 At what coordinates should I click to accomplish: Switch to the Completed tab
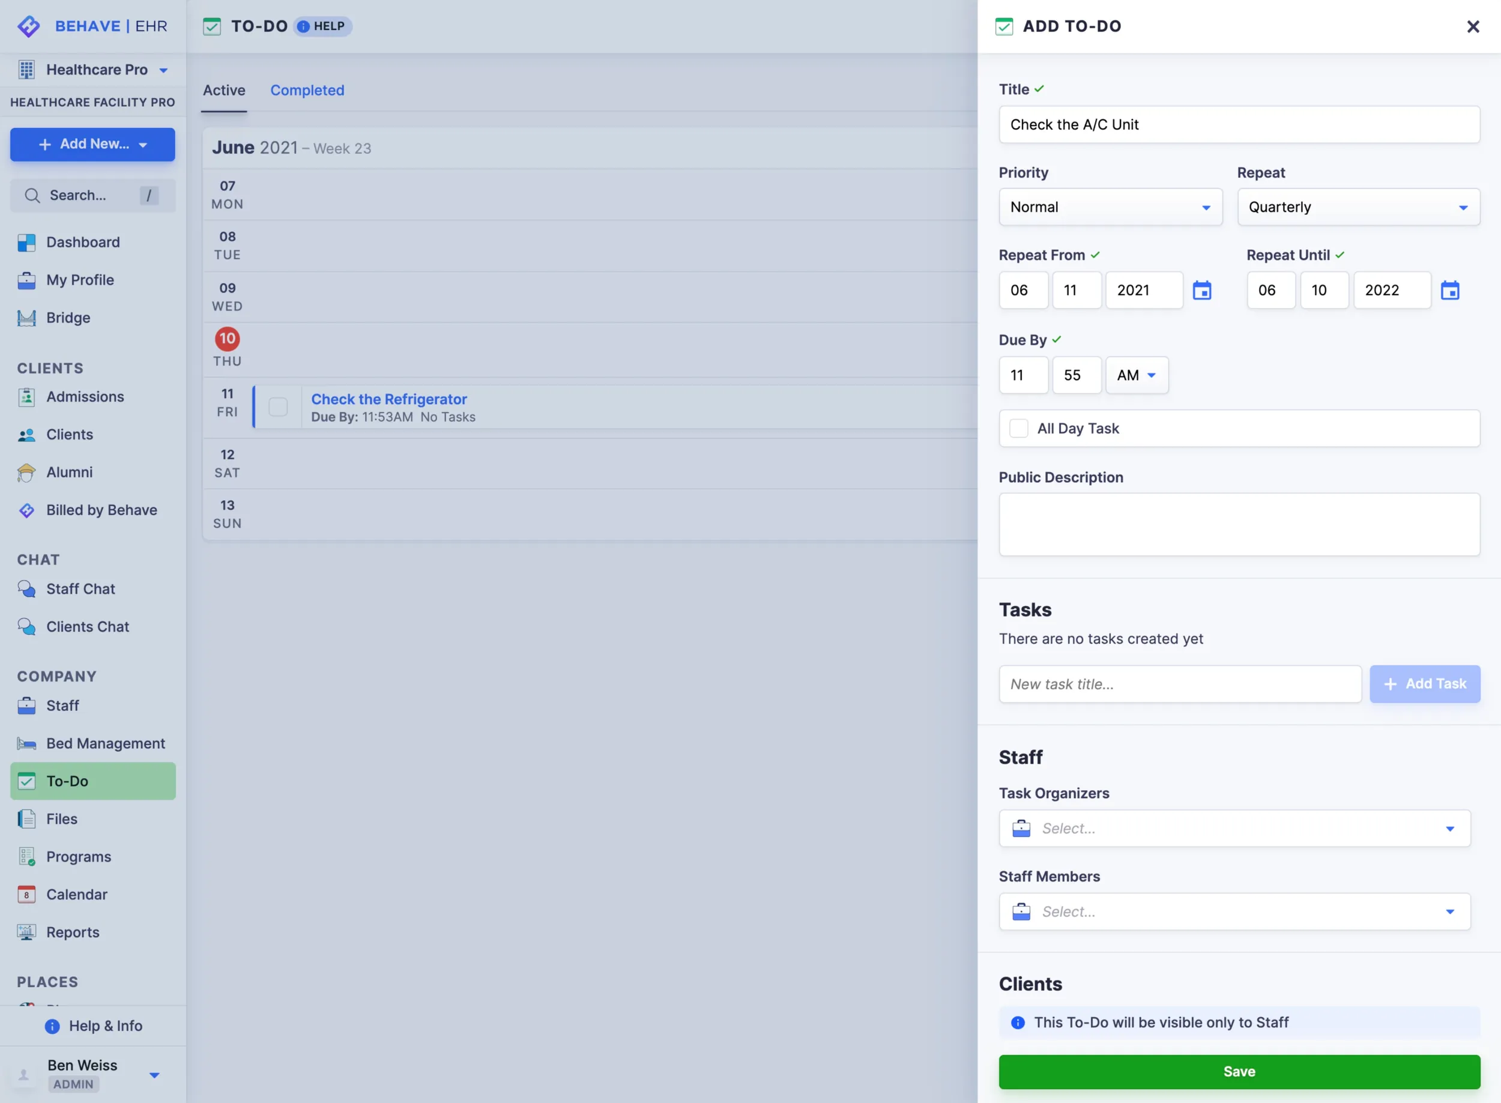coord(307,90)
